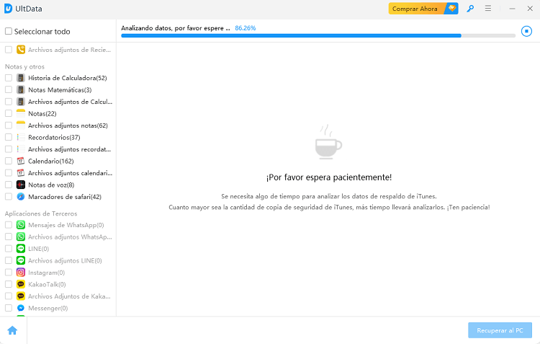Check the Historia de Calculadora(52) checkbox
Viewport: 540px width, 344px height.
pos(9,78)
